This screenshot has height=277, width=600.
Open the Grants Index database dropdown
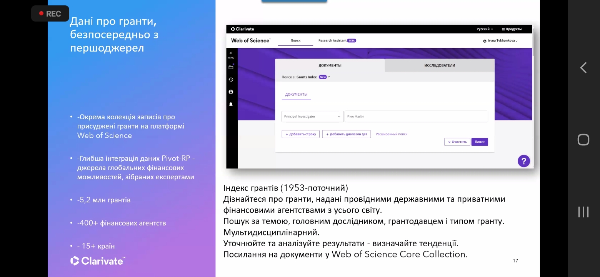(x=313, y=77)
